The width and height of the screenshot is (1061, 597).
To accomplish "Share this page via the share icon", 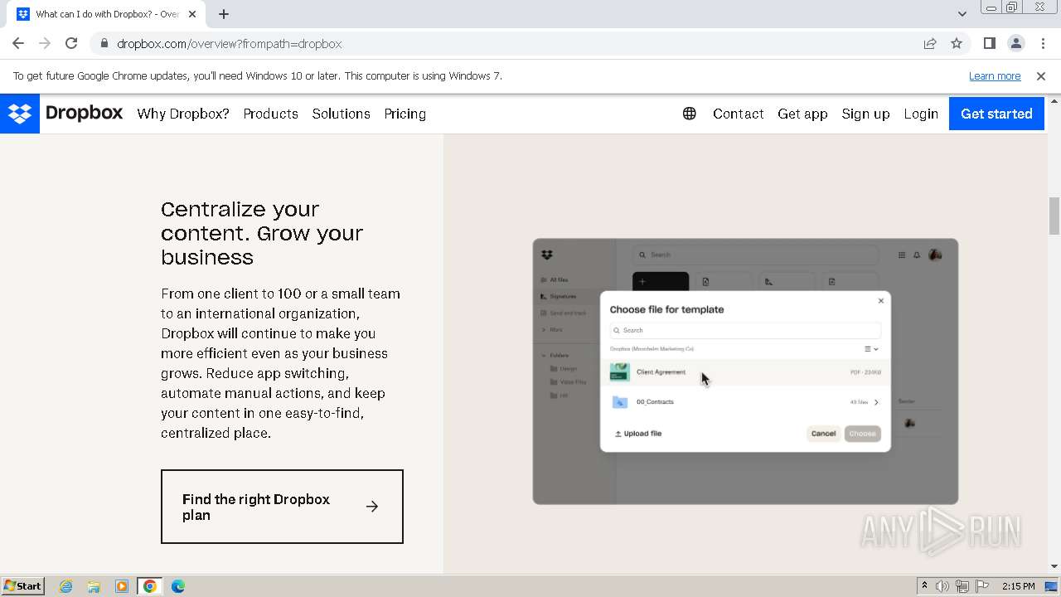I will click(930, 44).
